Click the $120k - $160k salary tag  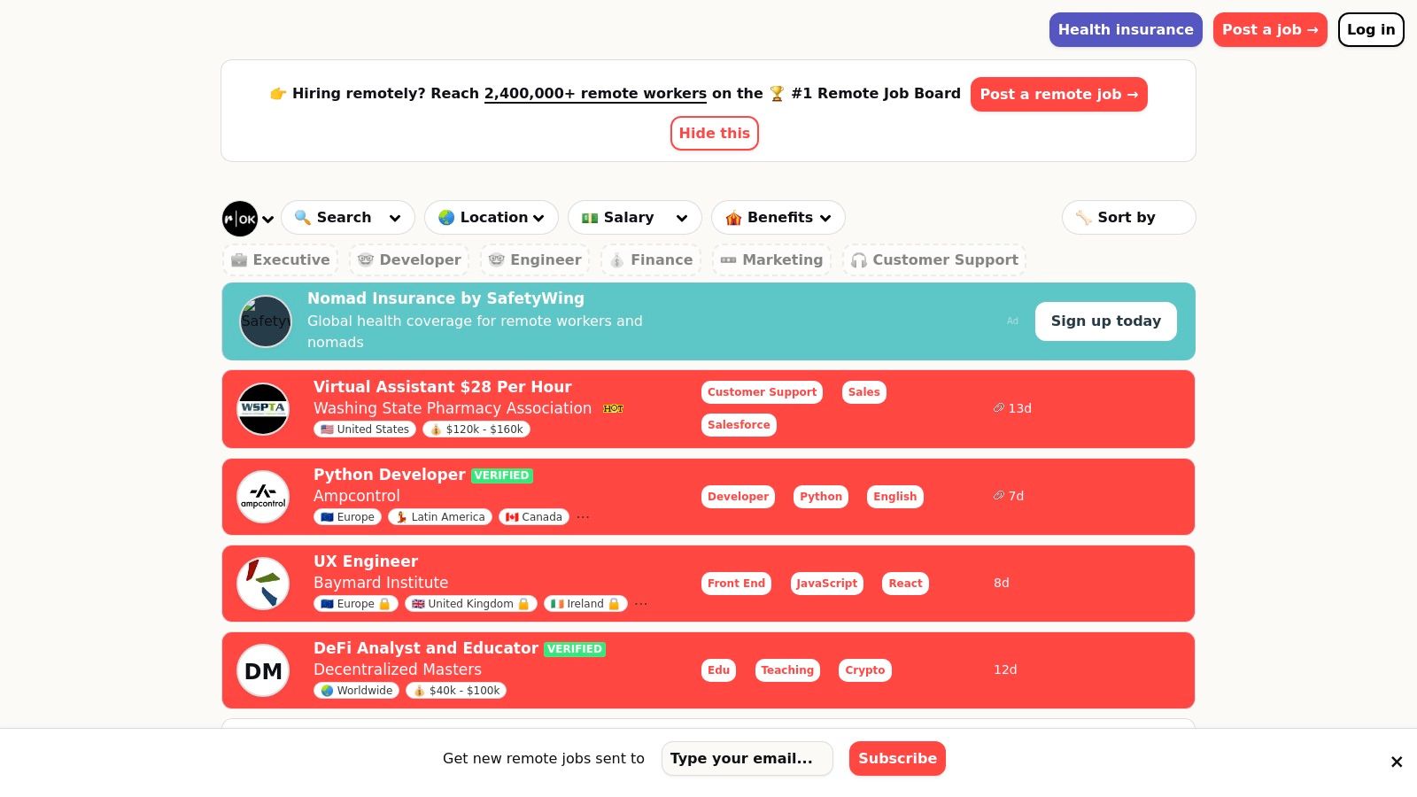476,429
